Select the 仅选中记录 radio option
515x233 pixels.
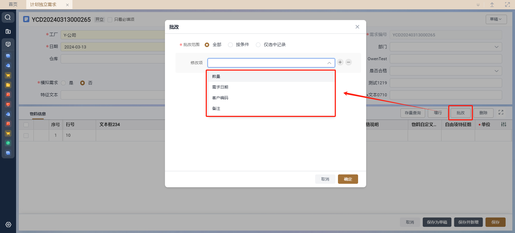[258, 45]
